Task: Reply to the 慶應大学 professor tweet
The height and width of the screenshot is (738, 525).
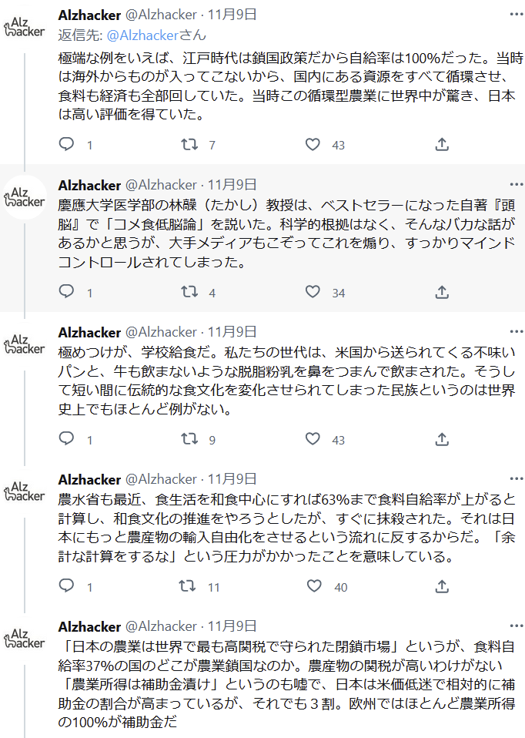Action: coord(66,292)
